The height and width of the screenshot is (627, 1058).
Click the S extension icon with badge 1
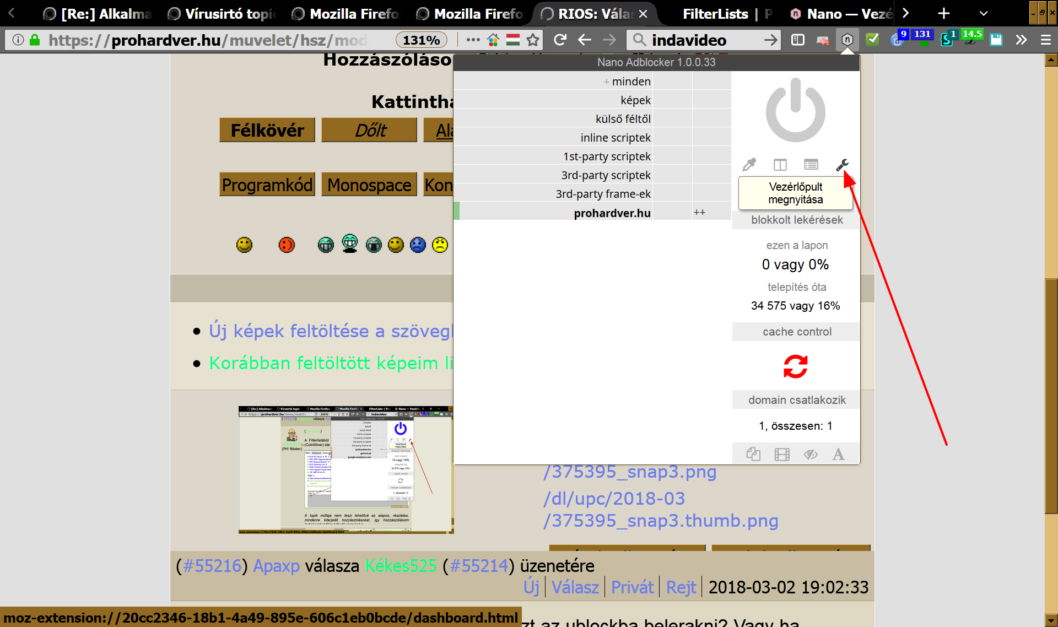click(947, 39)
